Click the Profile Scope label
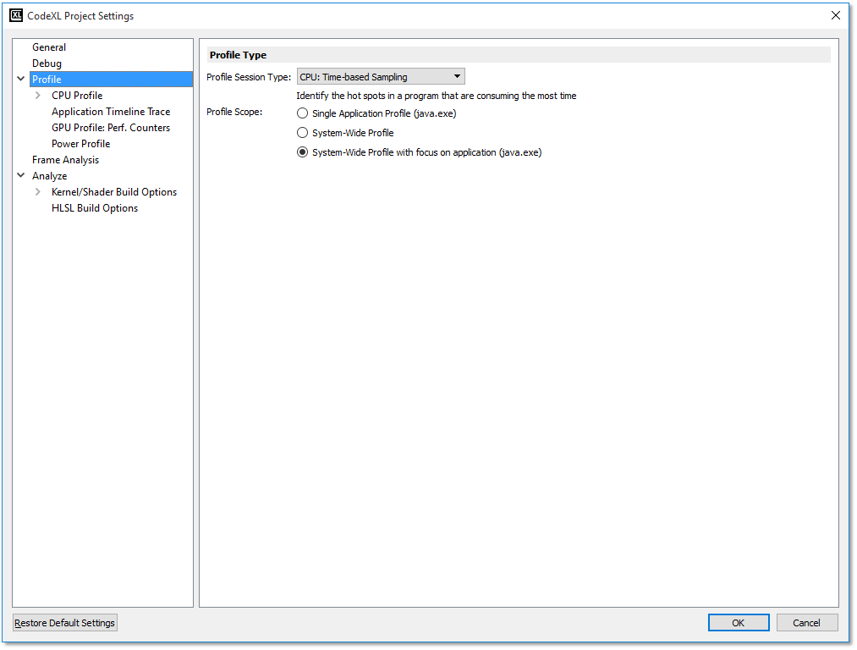 pyautogui.click(x=234, y=112)
